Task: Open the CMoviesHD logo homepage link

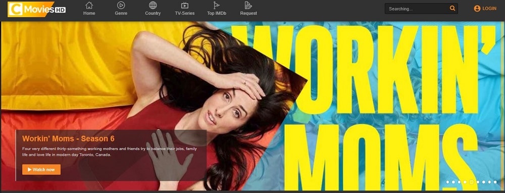Action: [x=37, y=9]
